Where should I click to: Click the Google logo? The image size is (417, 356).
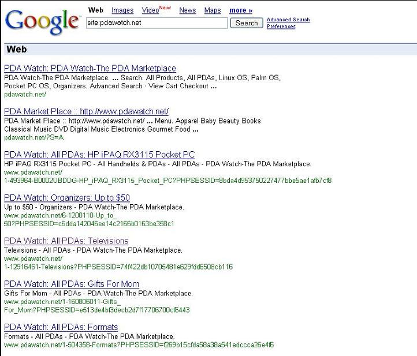point(42,22)
